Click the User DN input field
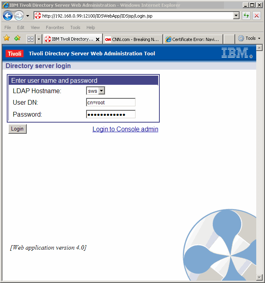265x283 pixels. click(111, 102)
